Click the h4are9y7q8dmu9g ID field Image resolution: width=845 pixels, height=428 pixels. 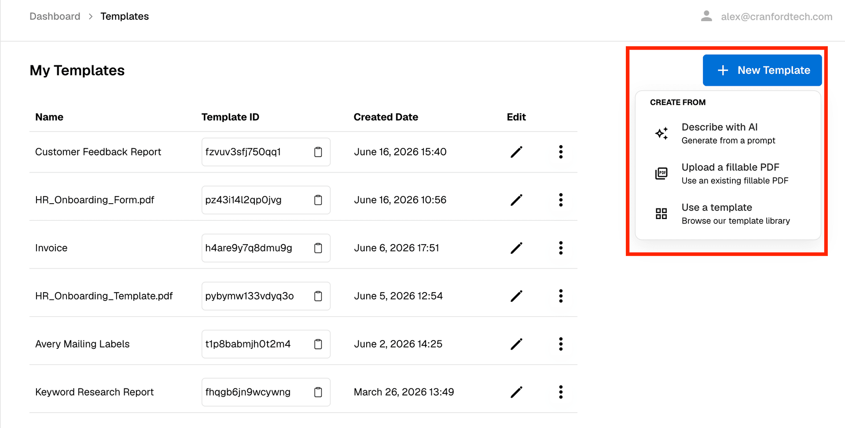pyautogui.click(x=266, y=248)
